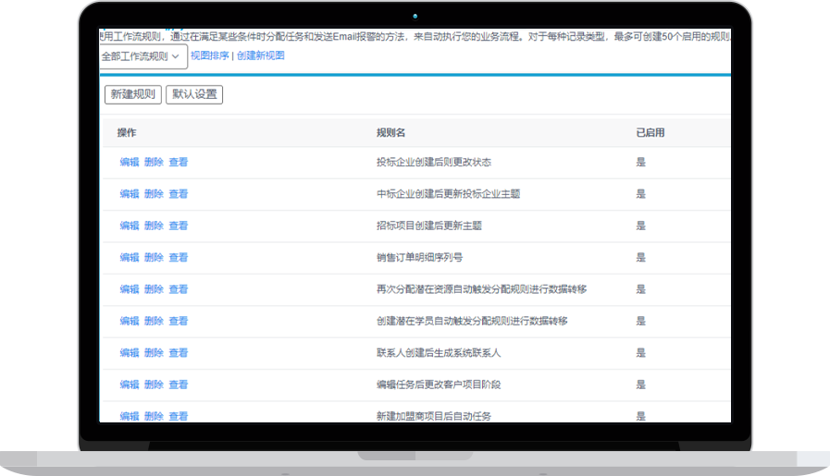The height and width of the screenshot is (476, 830).
Task: Click the 创建新视图 link
Action: (260, 55)
